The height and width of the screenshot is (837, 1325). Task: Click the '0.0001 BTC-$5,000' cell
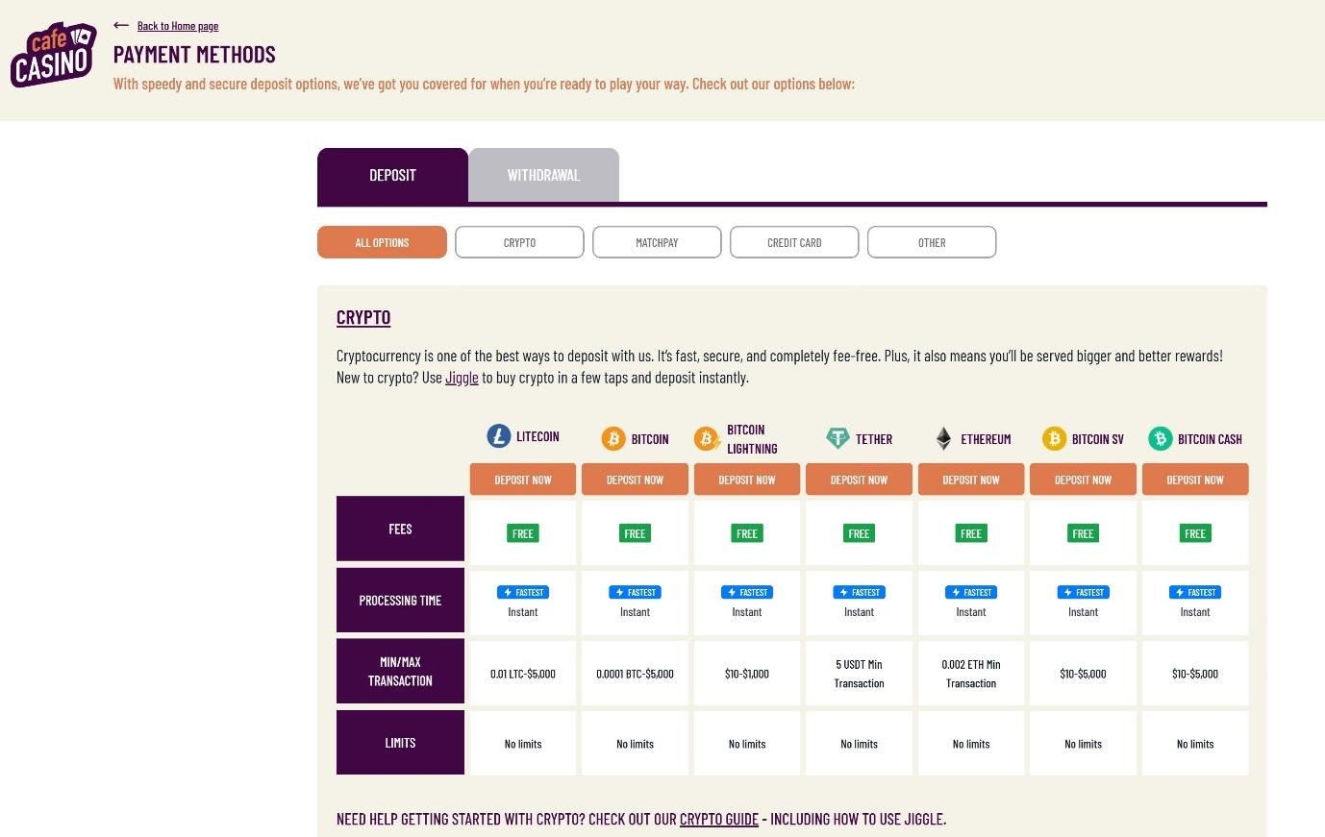pyautogui.click(x=635, y=674)
